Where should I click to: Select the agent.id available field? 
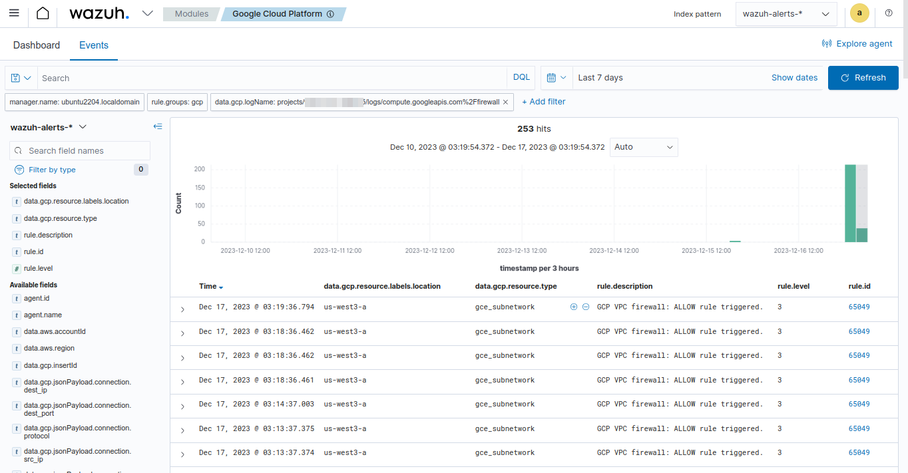pos(37,298)
